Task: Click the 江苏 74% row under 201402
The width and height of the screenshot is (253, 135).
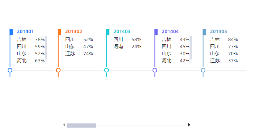Action: (x=79, y=54)
